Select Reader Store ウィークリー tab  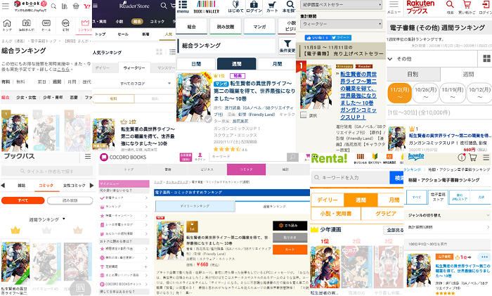click(134, 67)
